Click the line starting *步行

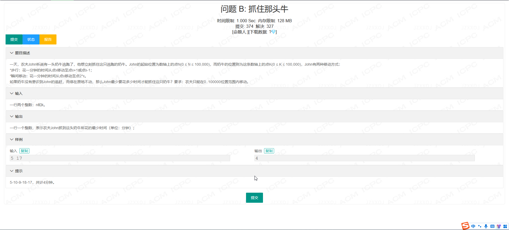click(x=51, y=70)
